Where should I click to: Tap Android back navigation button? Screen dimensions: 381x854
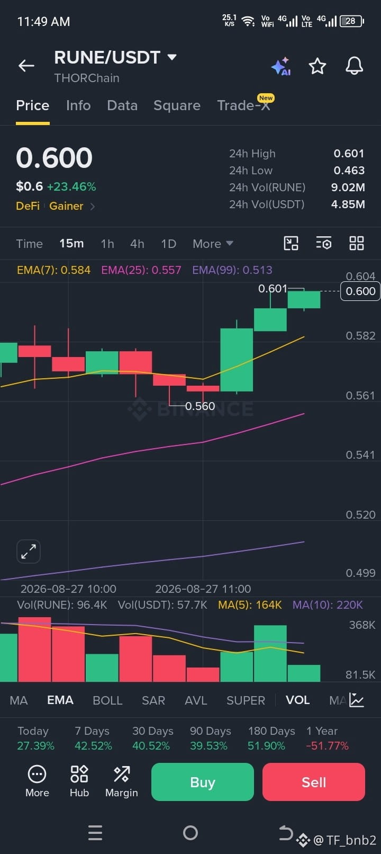pos(286,833)
